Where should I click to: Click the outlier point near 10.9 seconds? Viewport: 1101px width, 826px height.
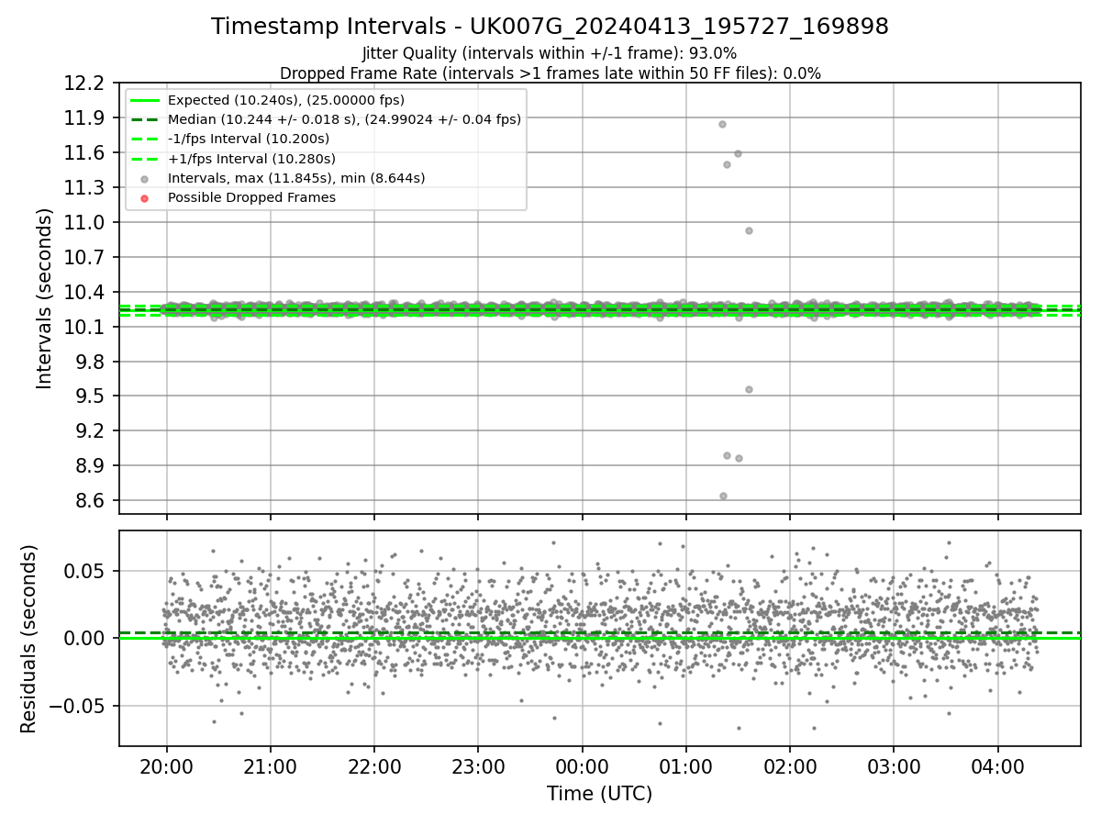point(749,230)
